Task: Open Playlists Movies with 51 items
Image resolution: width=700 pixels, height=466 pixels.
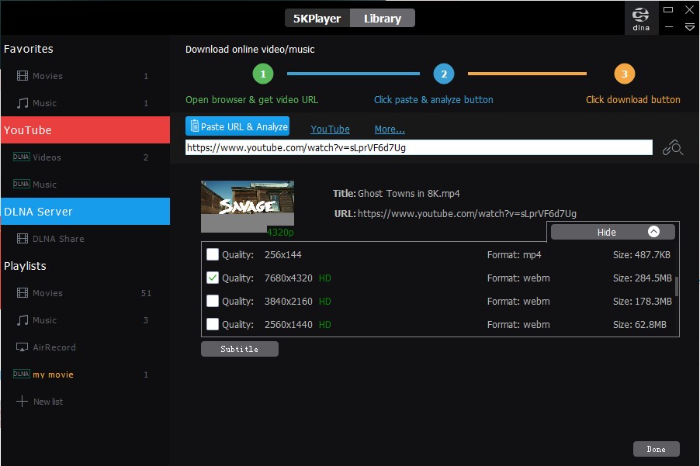Action: coord(85,293)
